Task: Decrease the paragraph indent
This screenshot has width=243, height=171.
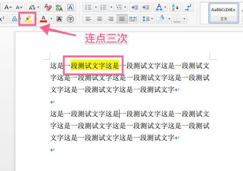Action: point(135,7)
